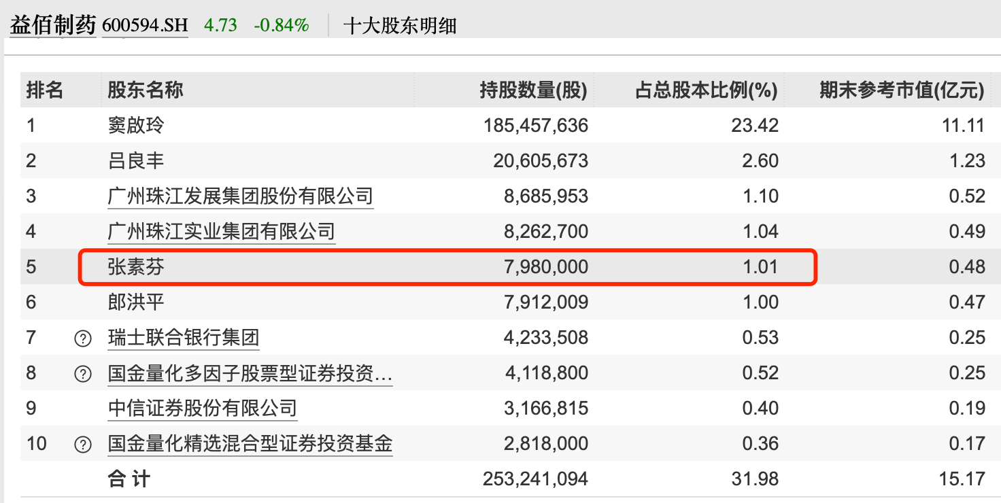The image size is (1001, 503).
Task: Click market value 0.49
Action: point(968,232)
